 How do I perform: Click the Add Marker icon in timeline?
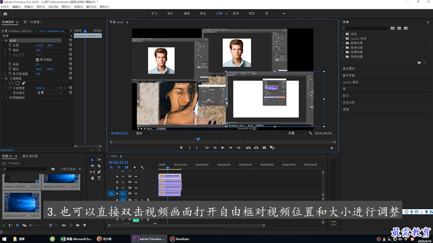[134, 167]
